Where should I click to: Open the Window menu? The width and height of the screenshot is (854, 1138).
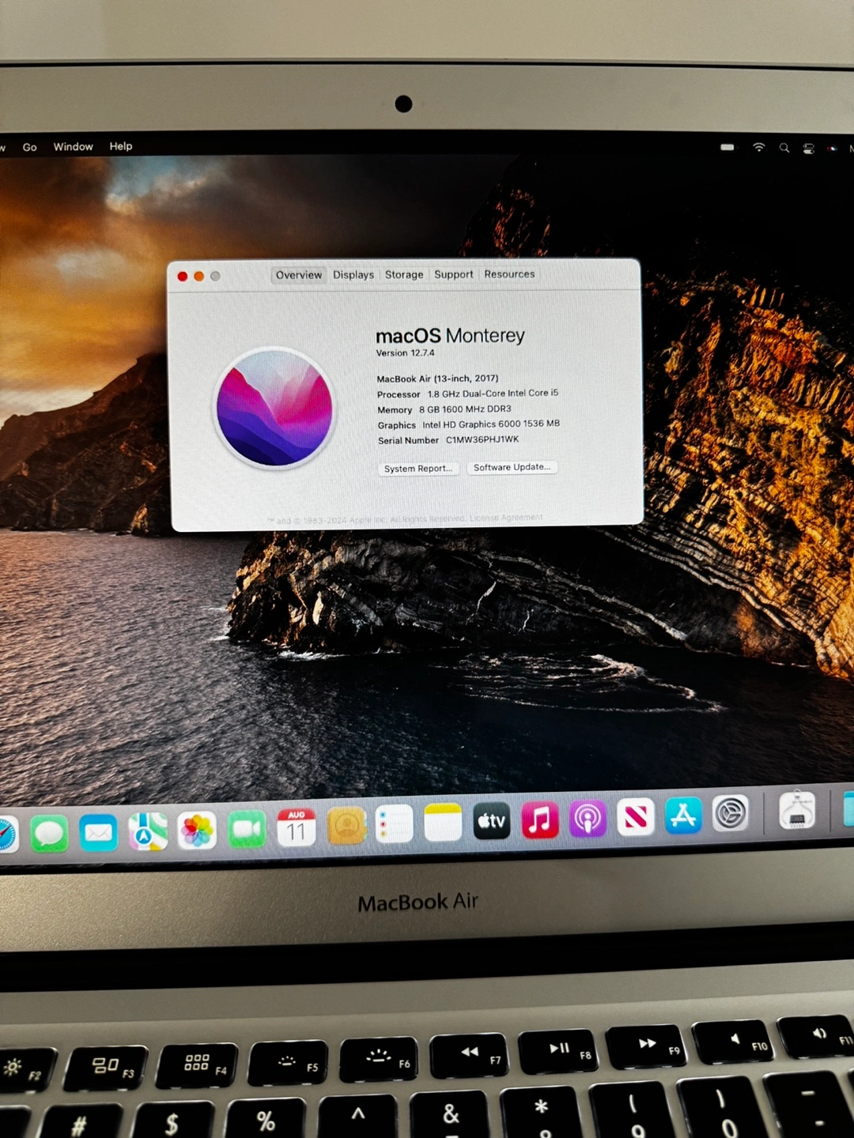pyautogui.click(x=73, y=147)
